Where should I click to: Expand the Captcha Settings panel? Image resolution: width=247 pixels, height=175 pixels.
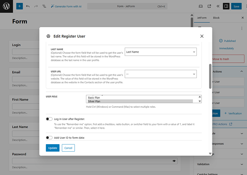point(220,173)
